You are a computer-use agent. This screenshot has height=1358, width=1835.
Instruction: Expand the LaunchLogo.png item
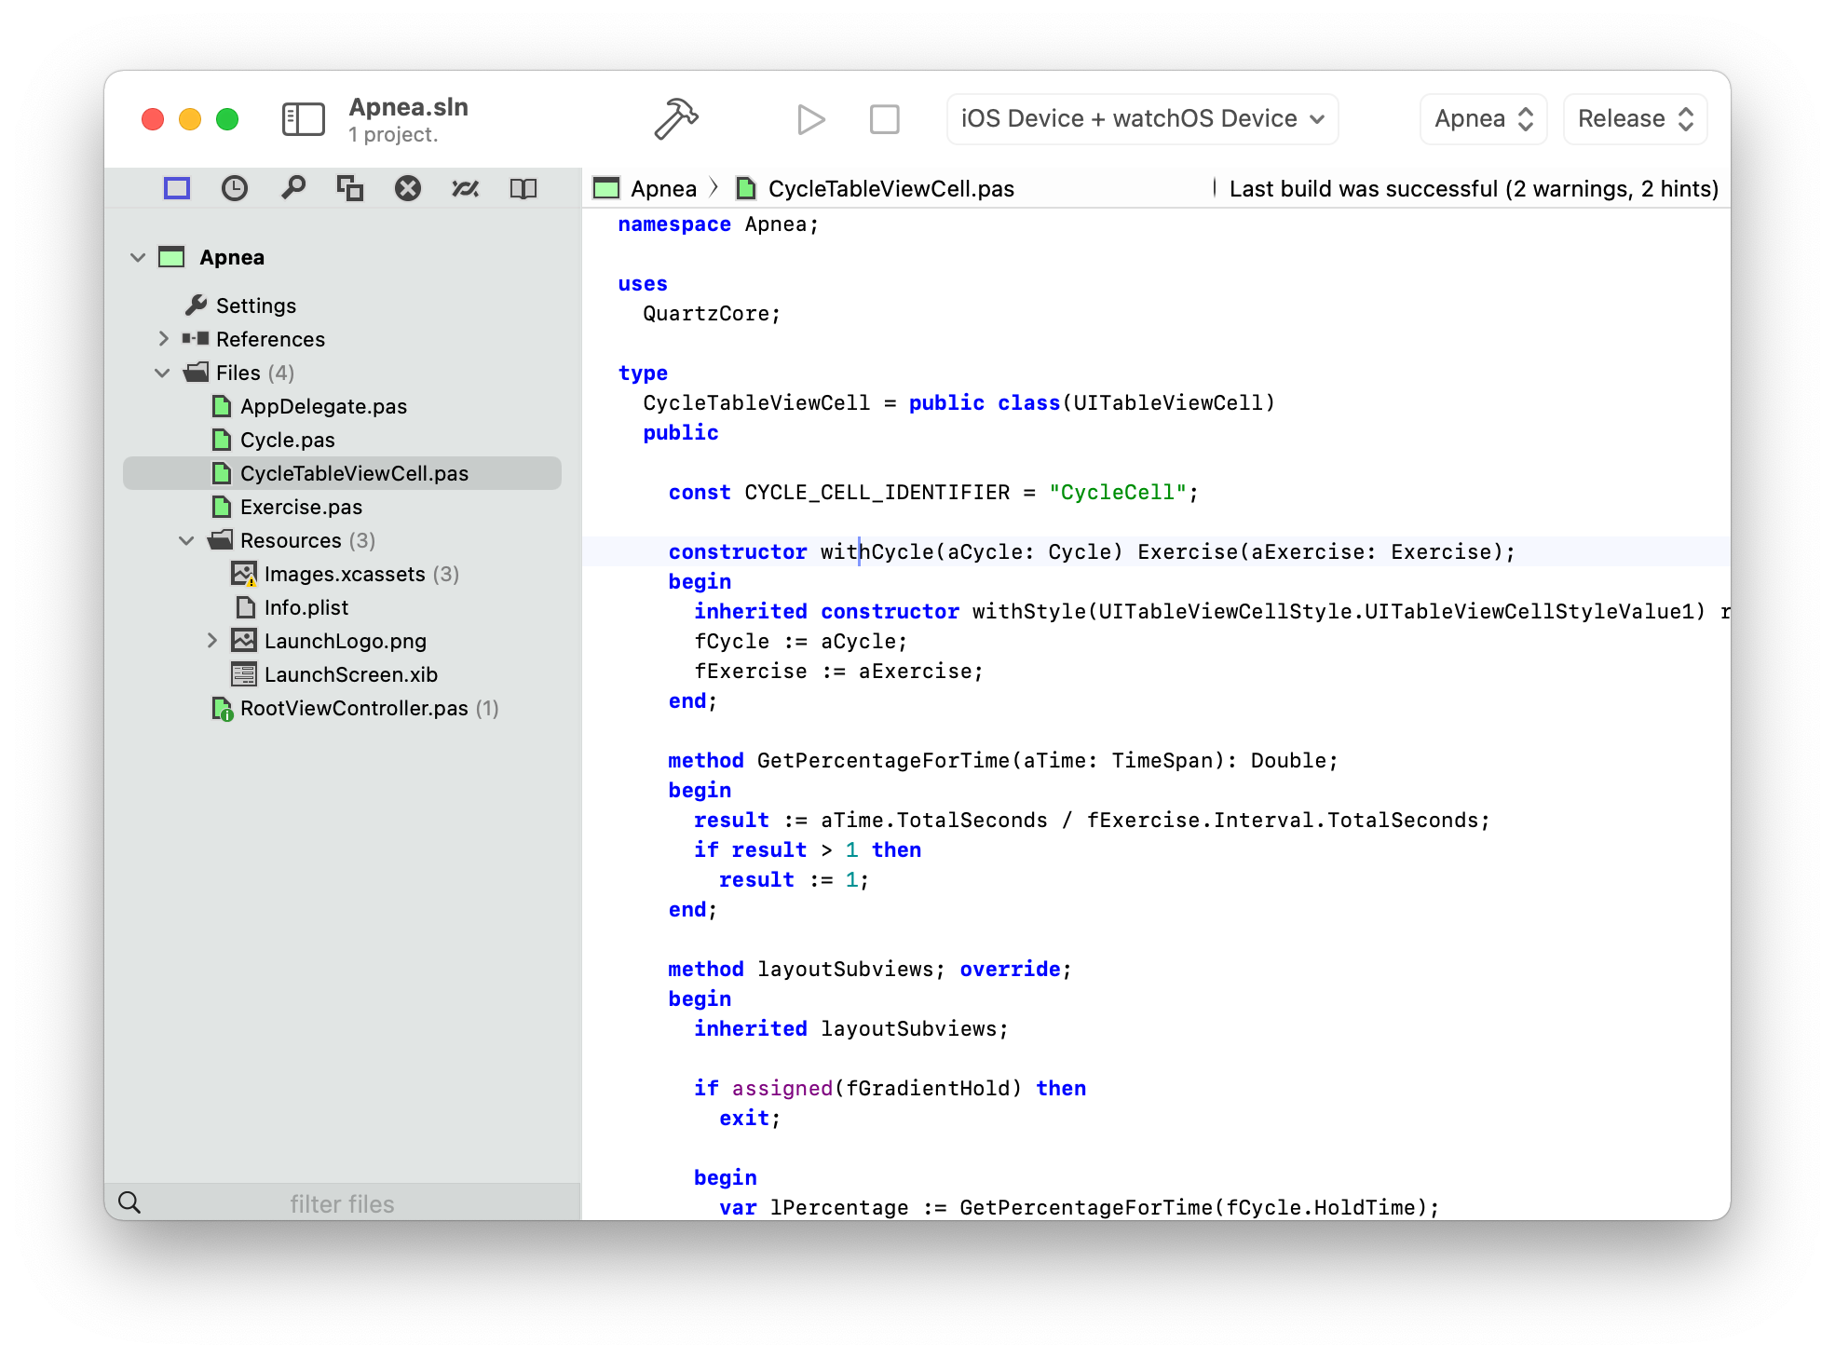pos(211,640)
